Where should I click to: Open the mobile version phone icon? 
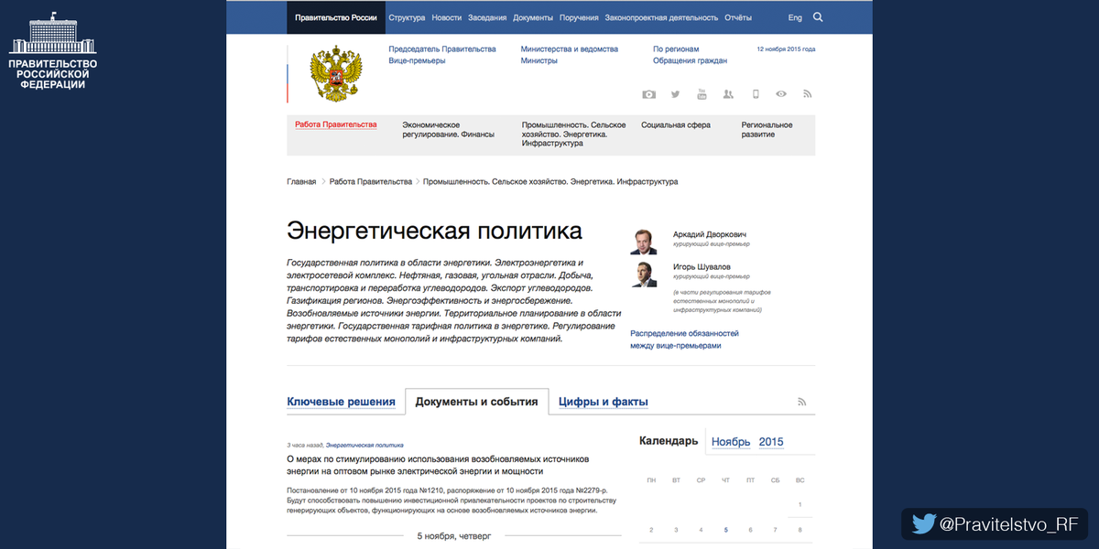(756, 94)
